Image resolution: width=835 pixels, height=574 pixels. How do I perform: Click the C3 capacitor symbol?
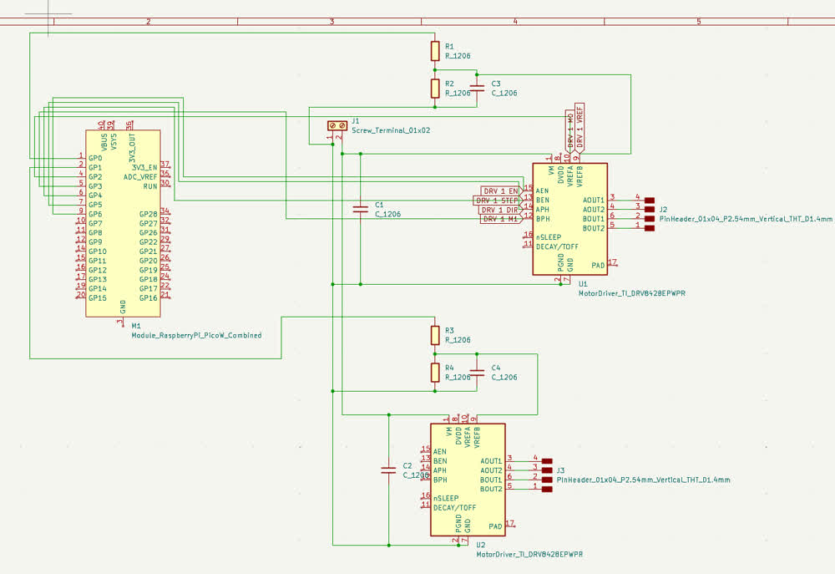click(x=477, y=88)
